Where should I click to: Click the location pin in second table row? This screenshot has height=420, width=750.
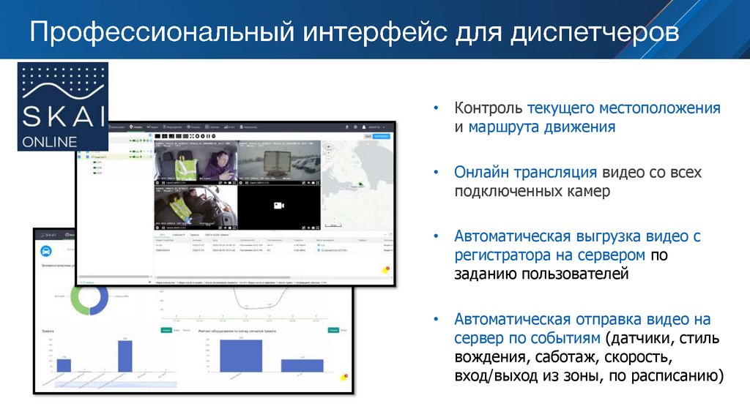319,250
